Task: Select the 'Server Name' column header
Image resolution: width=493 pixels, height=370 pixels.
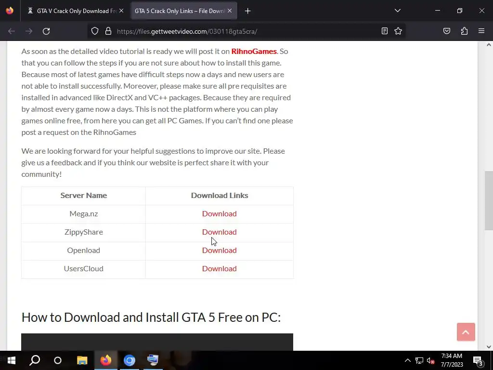Action: pos(84,196)
